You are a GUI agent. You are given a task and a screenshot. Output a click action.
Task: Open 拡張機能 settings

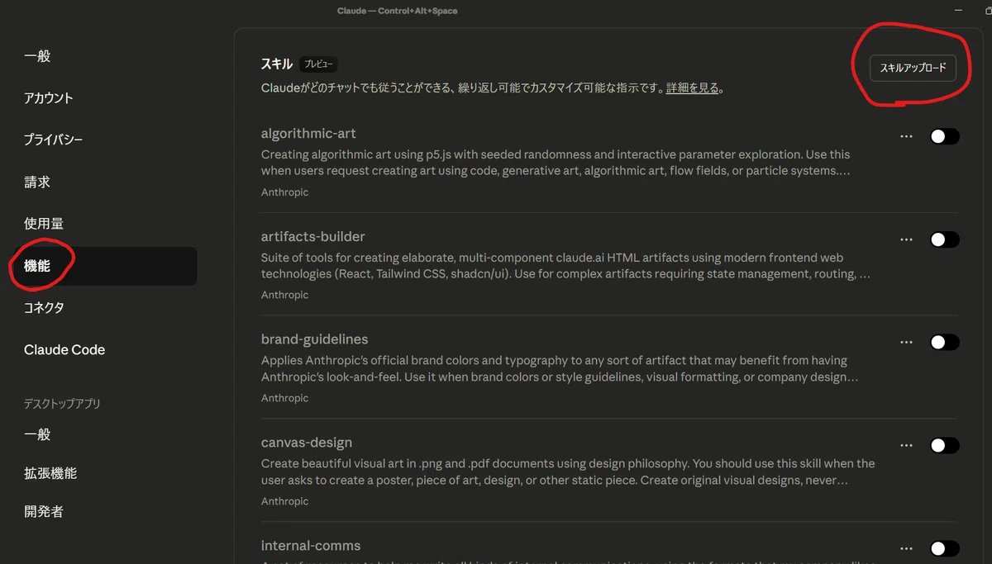pos(50,473)
